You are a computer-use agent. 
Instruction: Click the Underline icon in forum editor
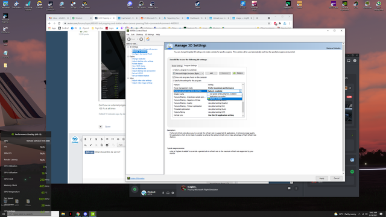pos(96,139)
